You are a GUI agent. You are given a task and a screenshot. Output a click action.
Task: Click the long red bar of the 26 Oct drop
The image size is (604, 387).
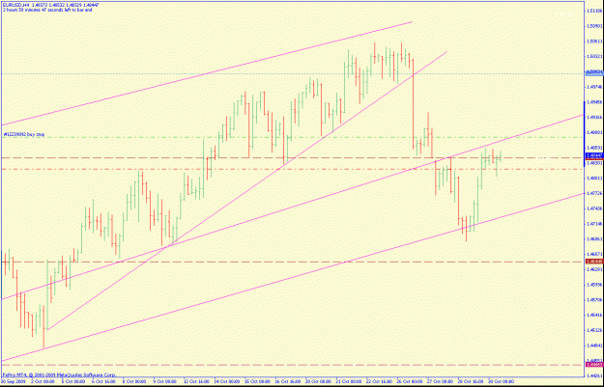point(413,104)
